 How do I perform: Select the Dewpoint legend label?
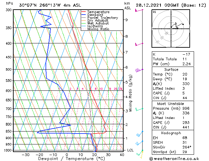95,15
